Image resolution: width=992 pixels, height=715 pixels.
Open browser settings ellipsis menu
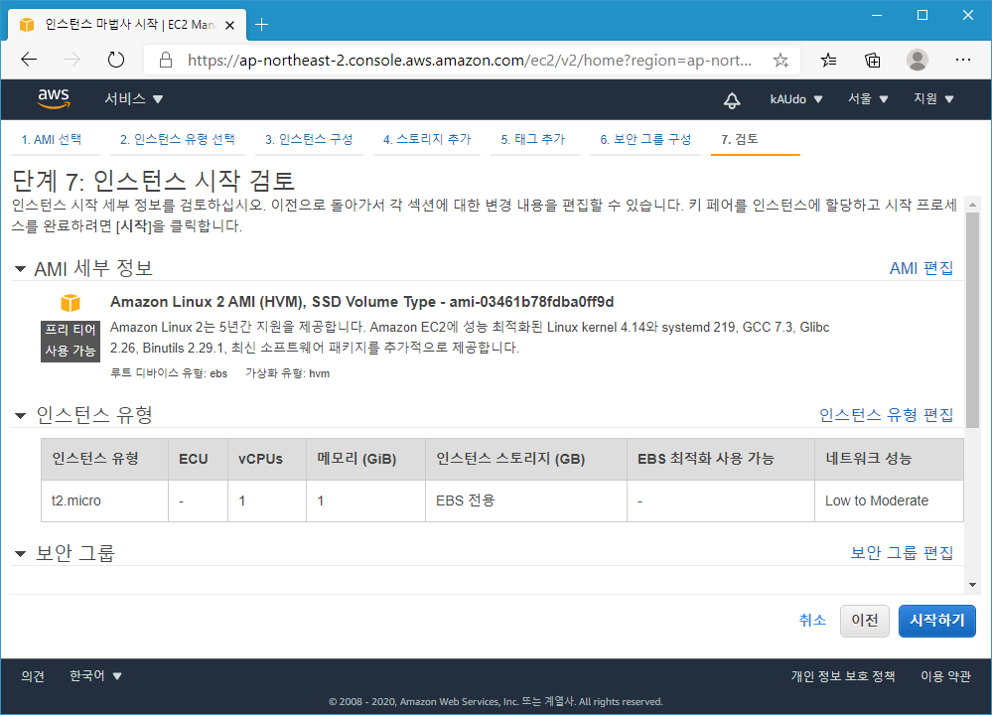(x=963, y=60)
